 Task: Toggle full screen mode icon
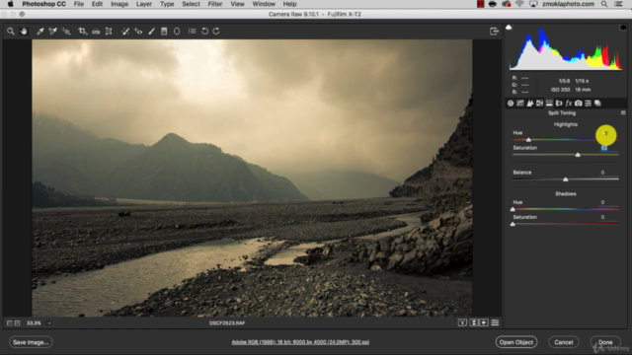[x=494, y=31]
